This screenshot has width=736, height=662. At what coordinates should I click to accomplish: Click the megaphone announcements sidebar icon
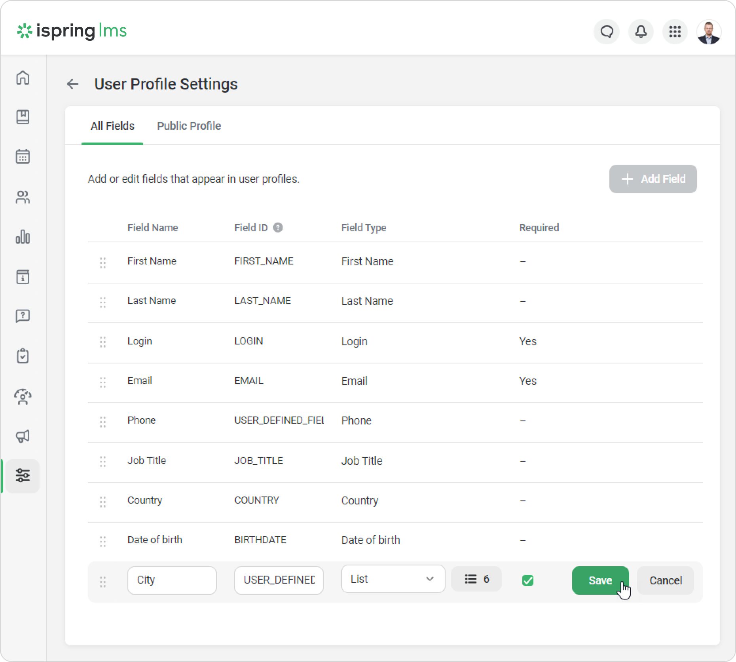pyautogui.click(x=23, y=436)
